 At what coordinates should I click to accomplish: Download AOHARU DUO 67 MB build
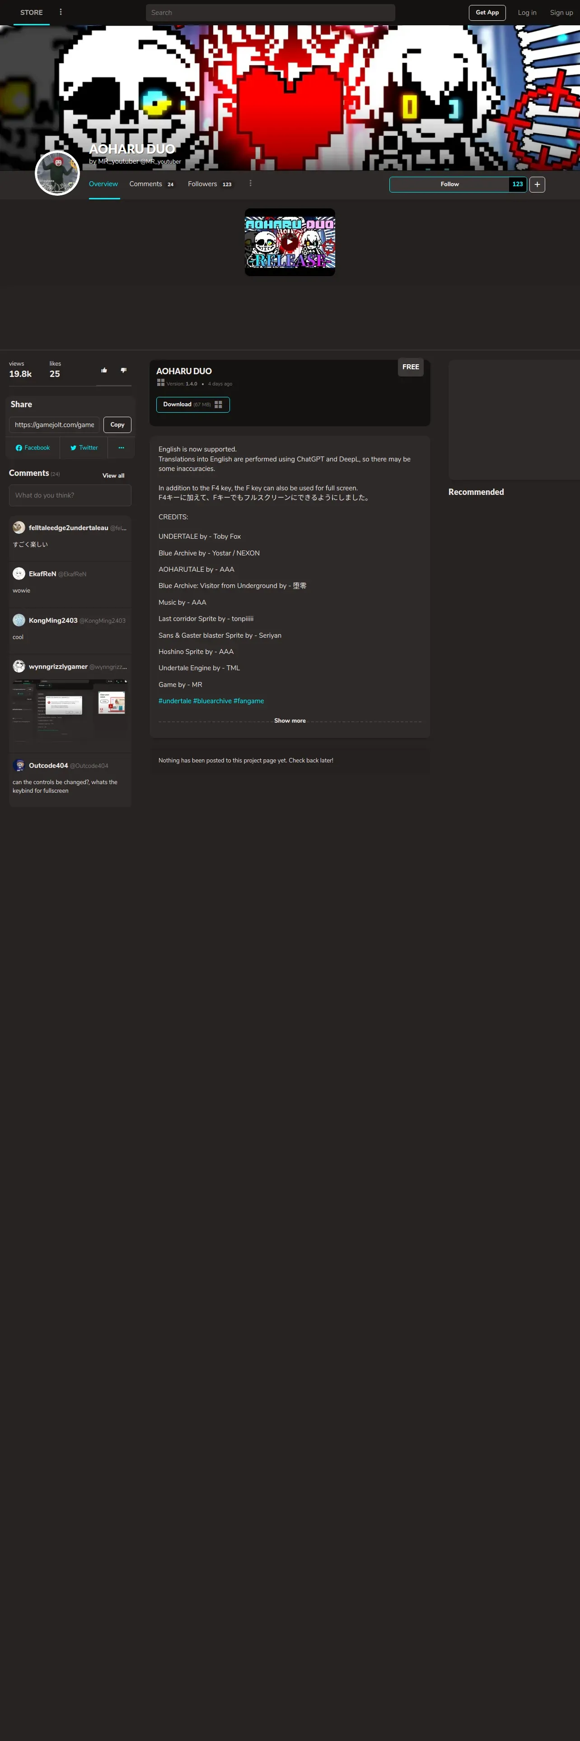click(x=193, y=404)
